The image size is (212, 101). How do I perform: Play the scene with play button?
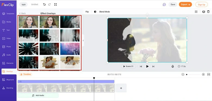click(147, 67)
